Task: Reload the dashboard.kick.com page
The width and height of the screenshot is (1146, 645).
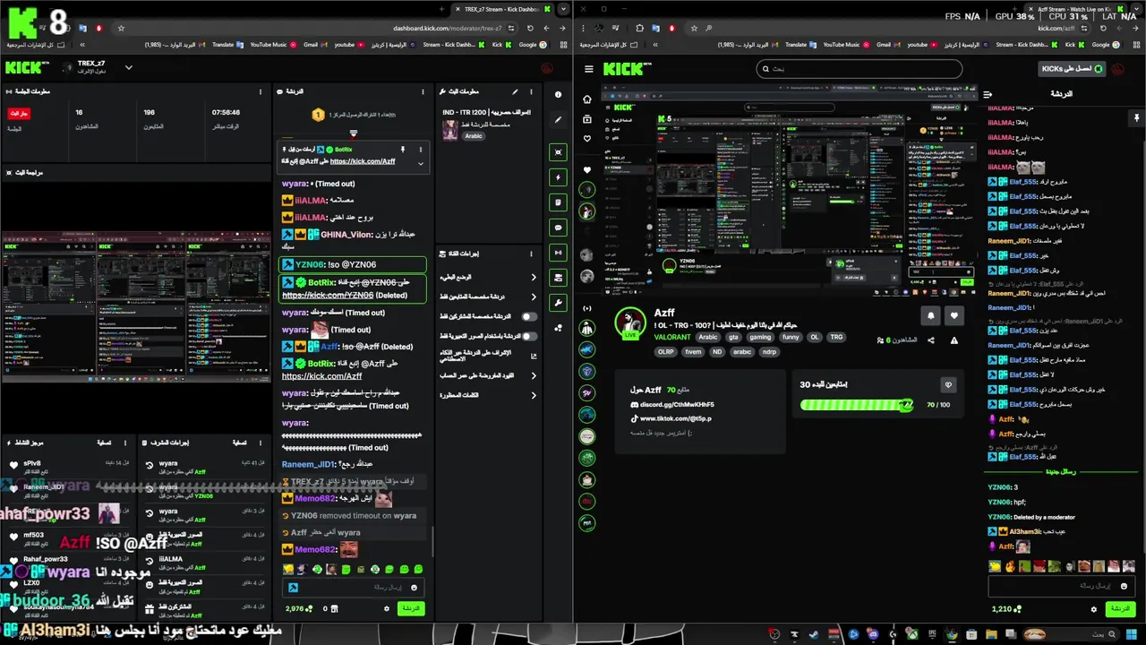Action: tap(530, 28)
